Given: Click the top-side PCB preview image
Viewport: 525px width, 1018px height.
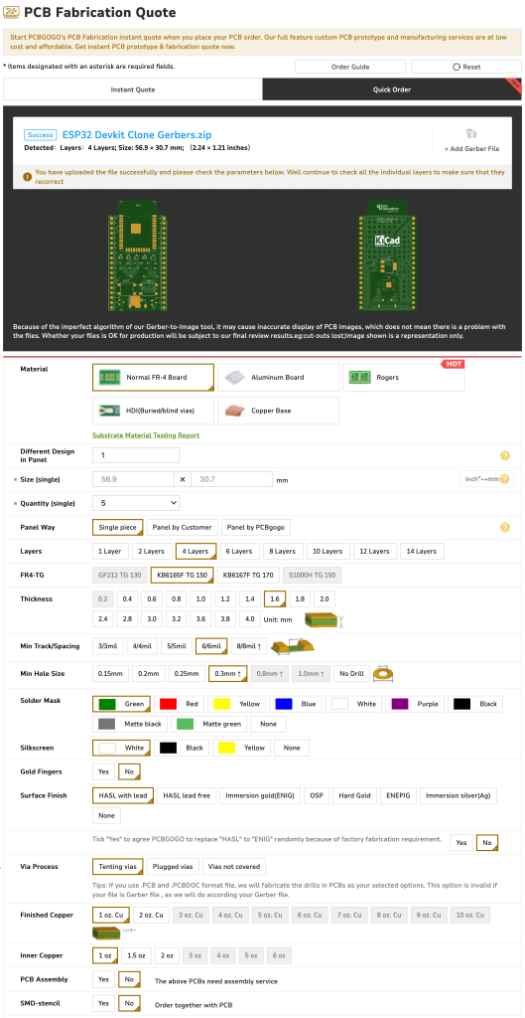Looking at the screenshot, I should 135,257.
